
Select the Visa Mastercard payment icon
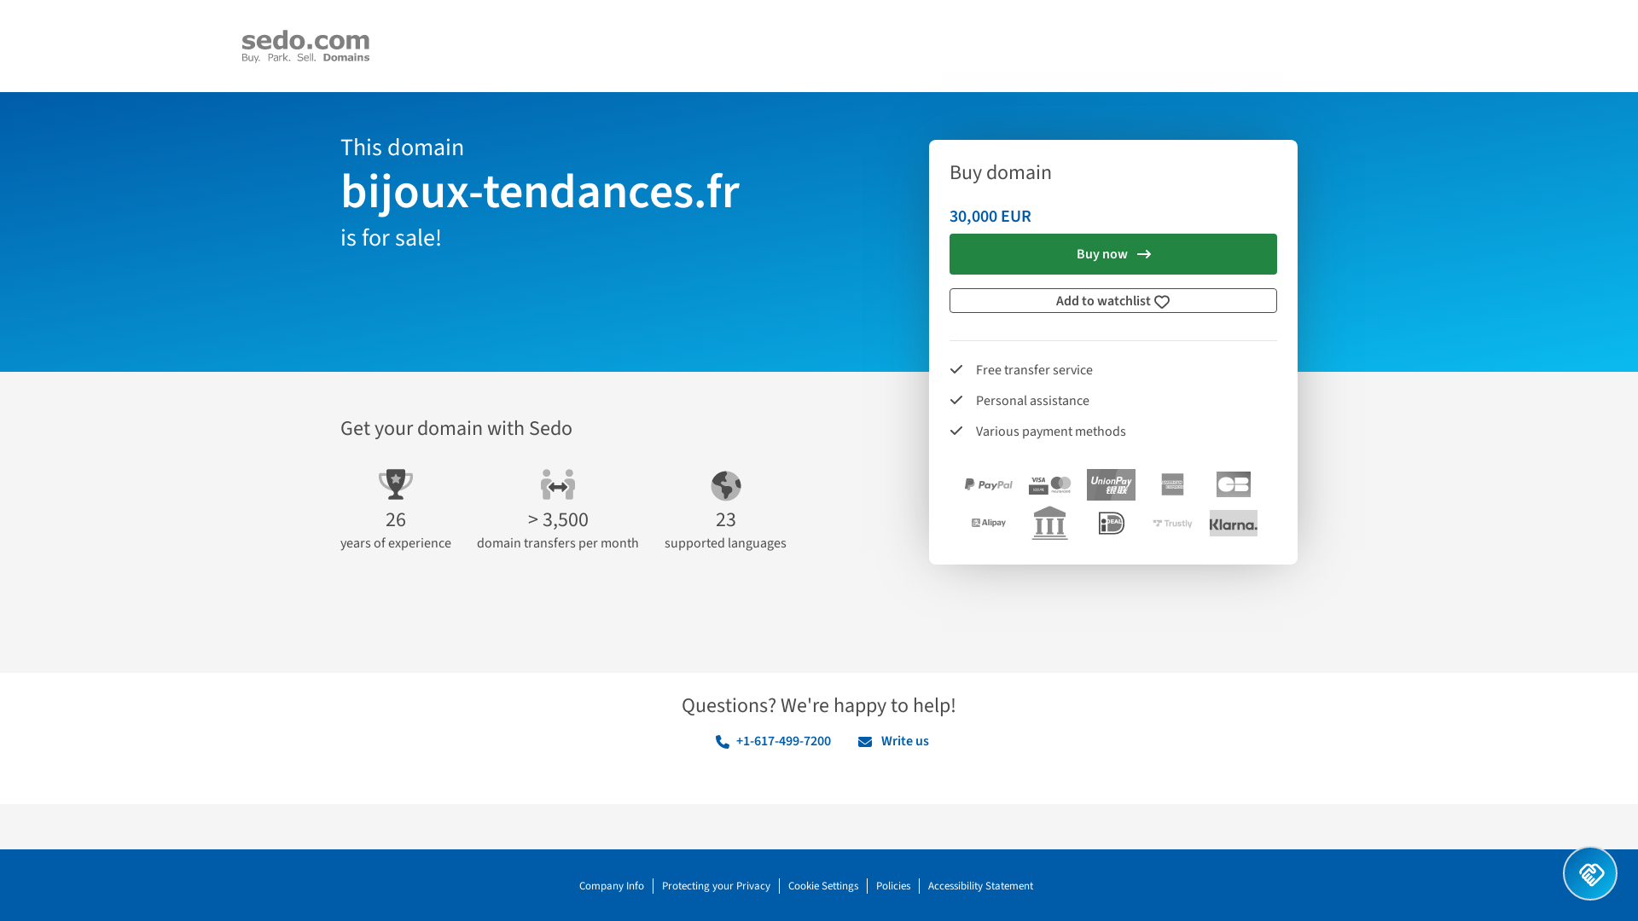(x=1049, y=484)
